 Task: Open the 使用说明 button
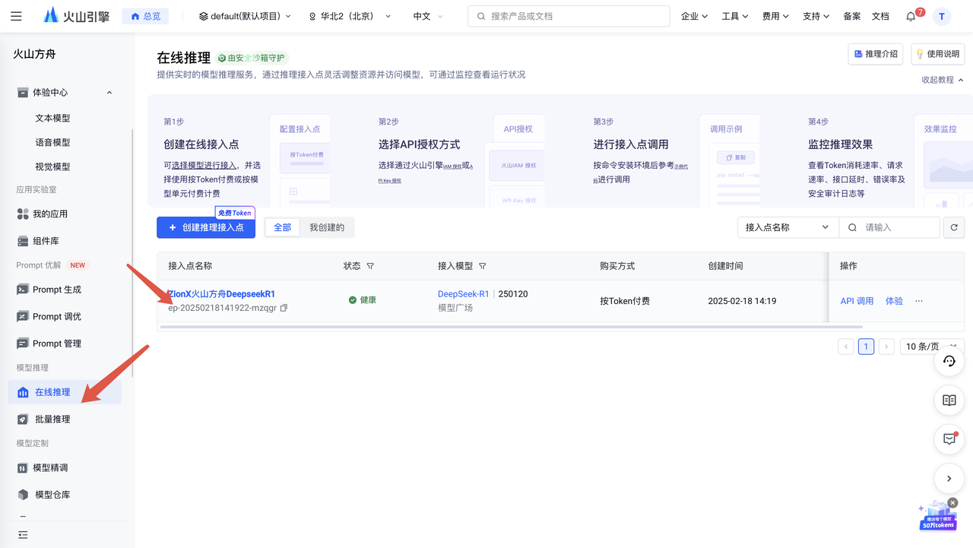938,54
